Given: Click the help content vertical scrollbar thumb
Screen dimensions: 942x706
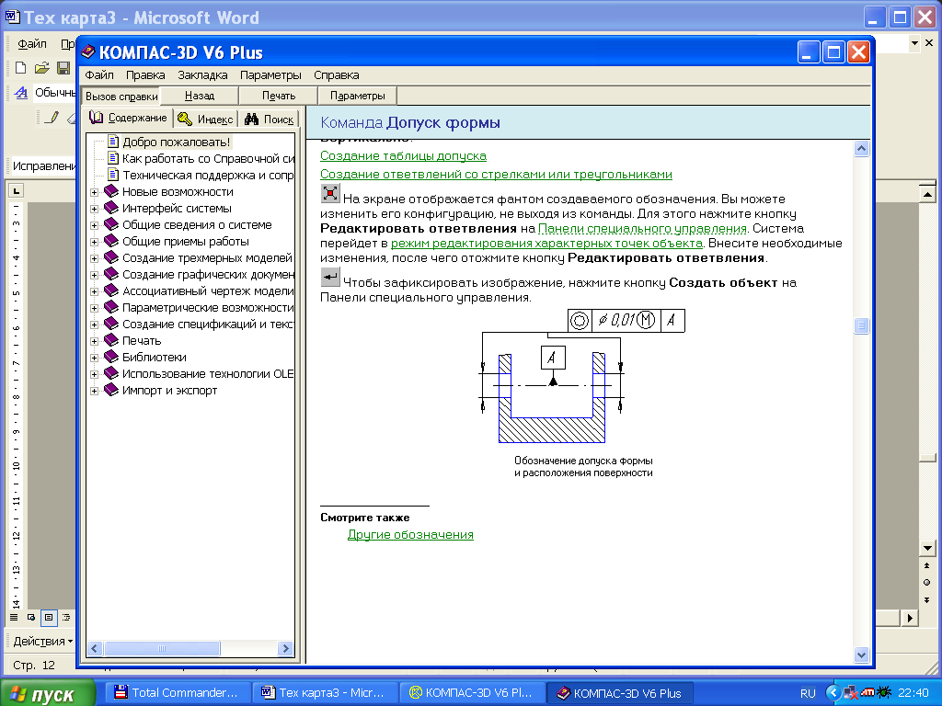Looking at the screenshot, I should pyautogui.click(x=861, y=326).
